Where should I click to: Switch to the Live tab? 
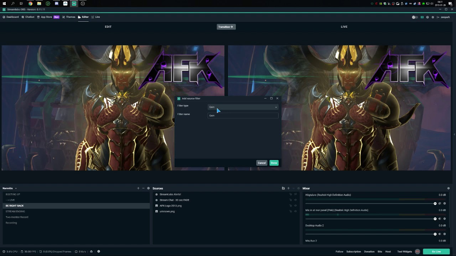pyautogui.click(x=95, y=17)
